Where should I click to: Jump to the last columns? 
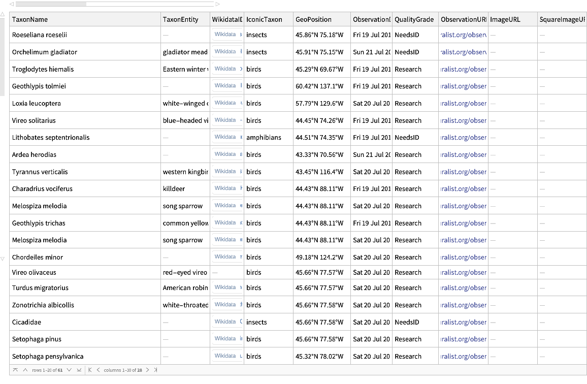point(156,370)
